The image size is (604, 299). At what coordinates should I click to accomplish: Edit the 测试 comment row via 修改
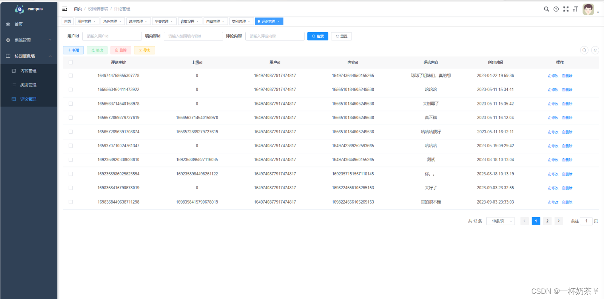click(553, 160)
